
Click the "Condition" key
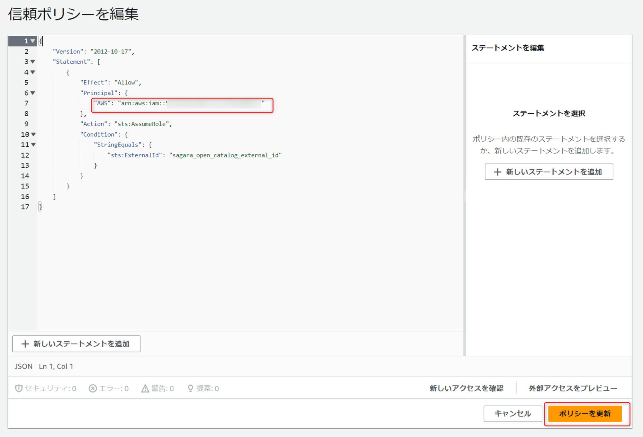(99, 134)
